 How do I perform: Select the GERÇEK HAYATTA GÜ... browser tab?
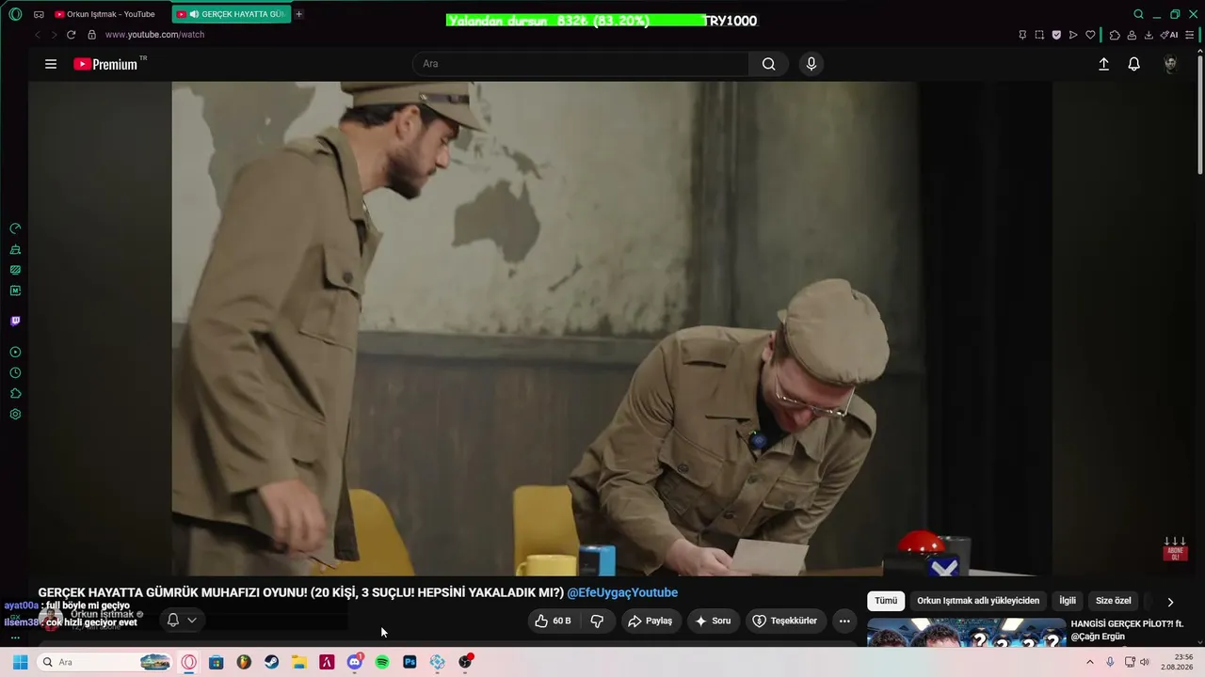point(232,14)
